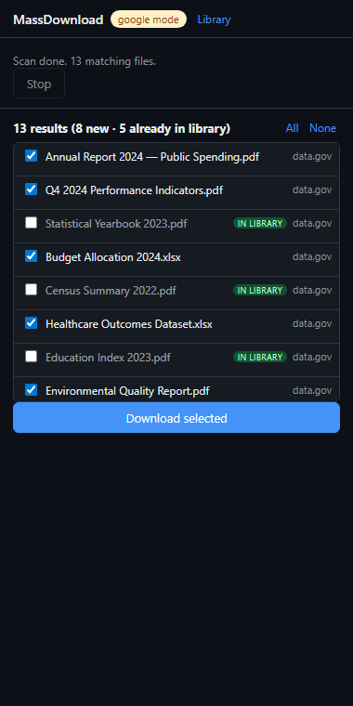
Task: Click Scan done. 13 matching files status
Action: [85, 61]
